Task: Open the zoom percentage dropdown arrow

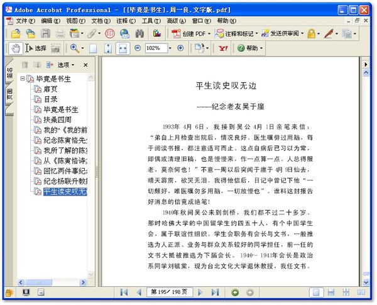Action: 170,48
